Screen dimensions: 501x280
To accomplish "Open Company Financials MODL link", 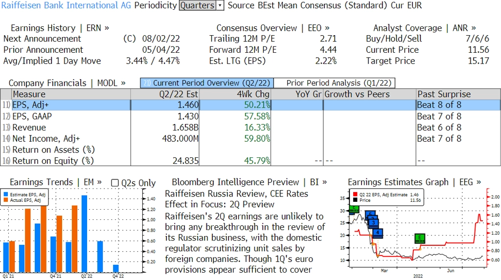I will click(67, 83).
